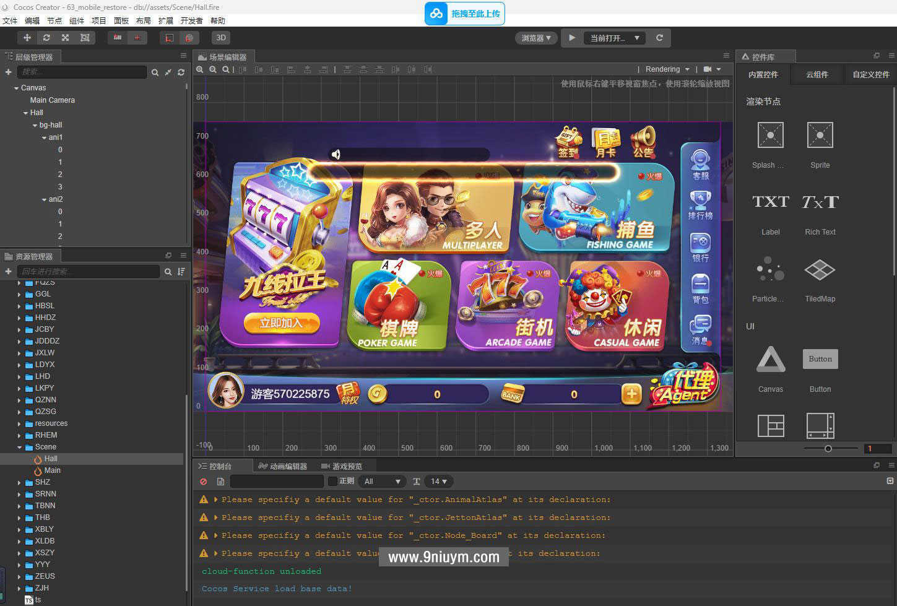Viewport: 897px width, 606px height.
Task: Click the play preview button
Action: tap(572, 38)
